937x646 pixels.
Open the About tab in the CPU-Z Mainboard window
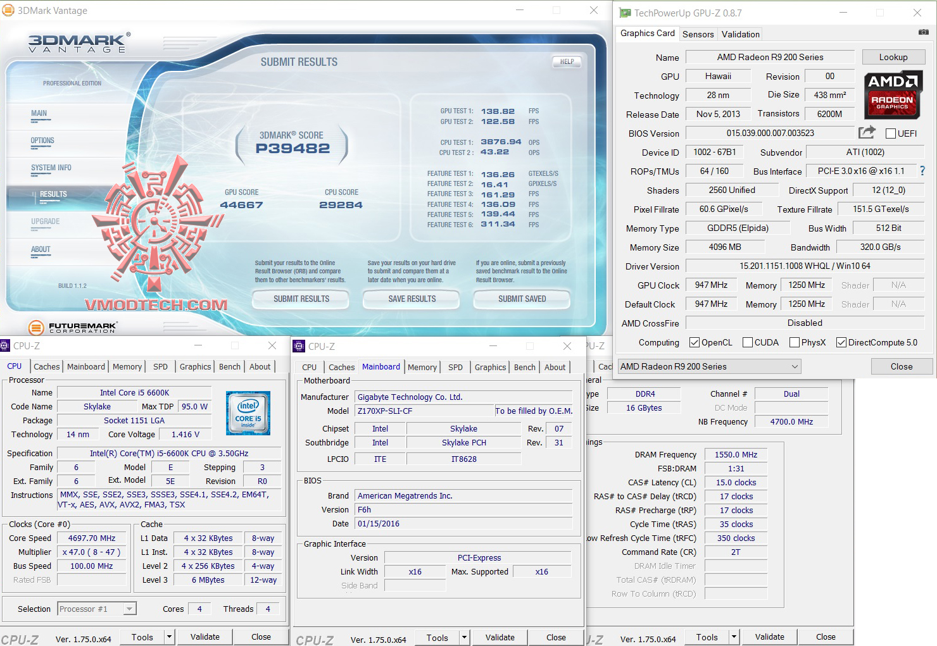click(x=555, y=367)
